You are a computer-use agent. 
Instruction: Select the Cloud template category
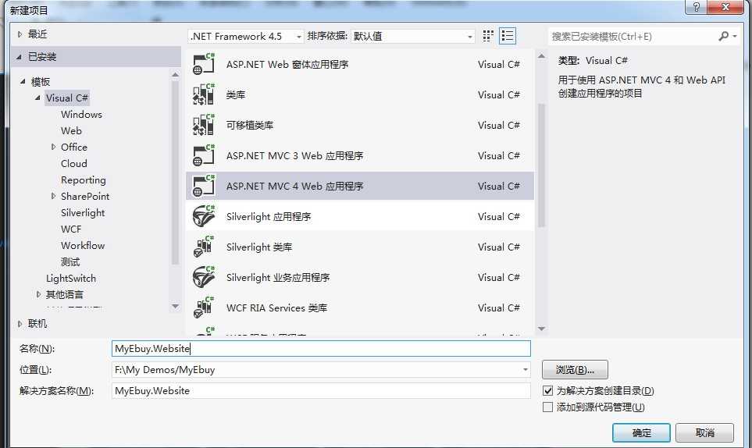pyautogui.click(x=74, y=163)
